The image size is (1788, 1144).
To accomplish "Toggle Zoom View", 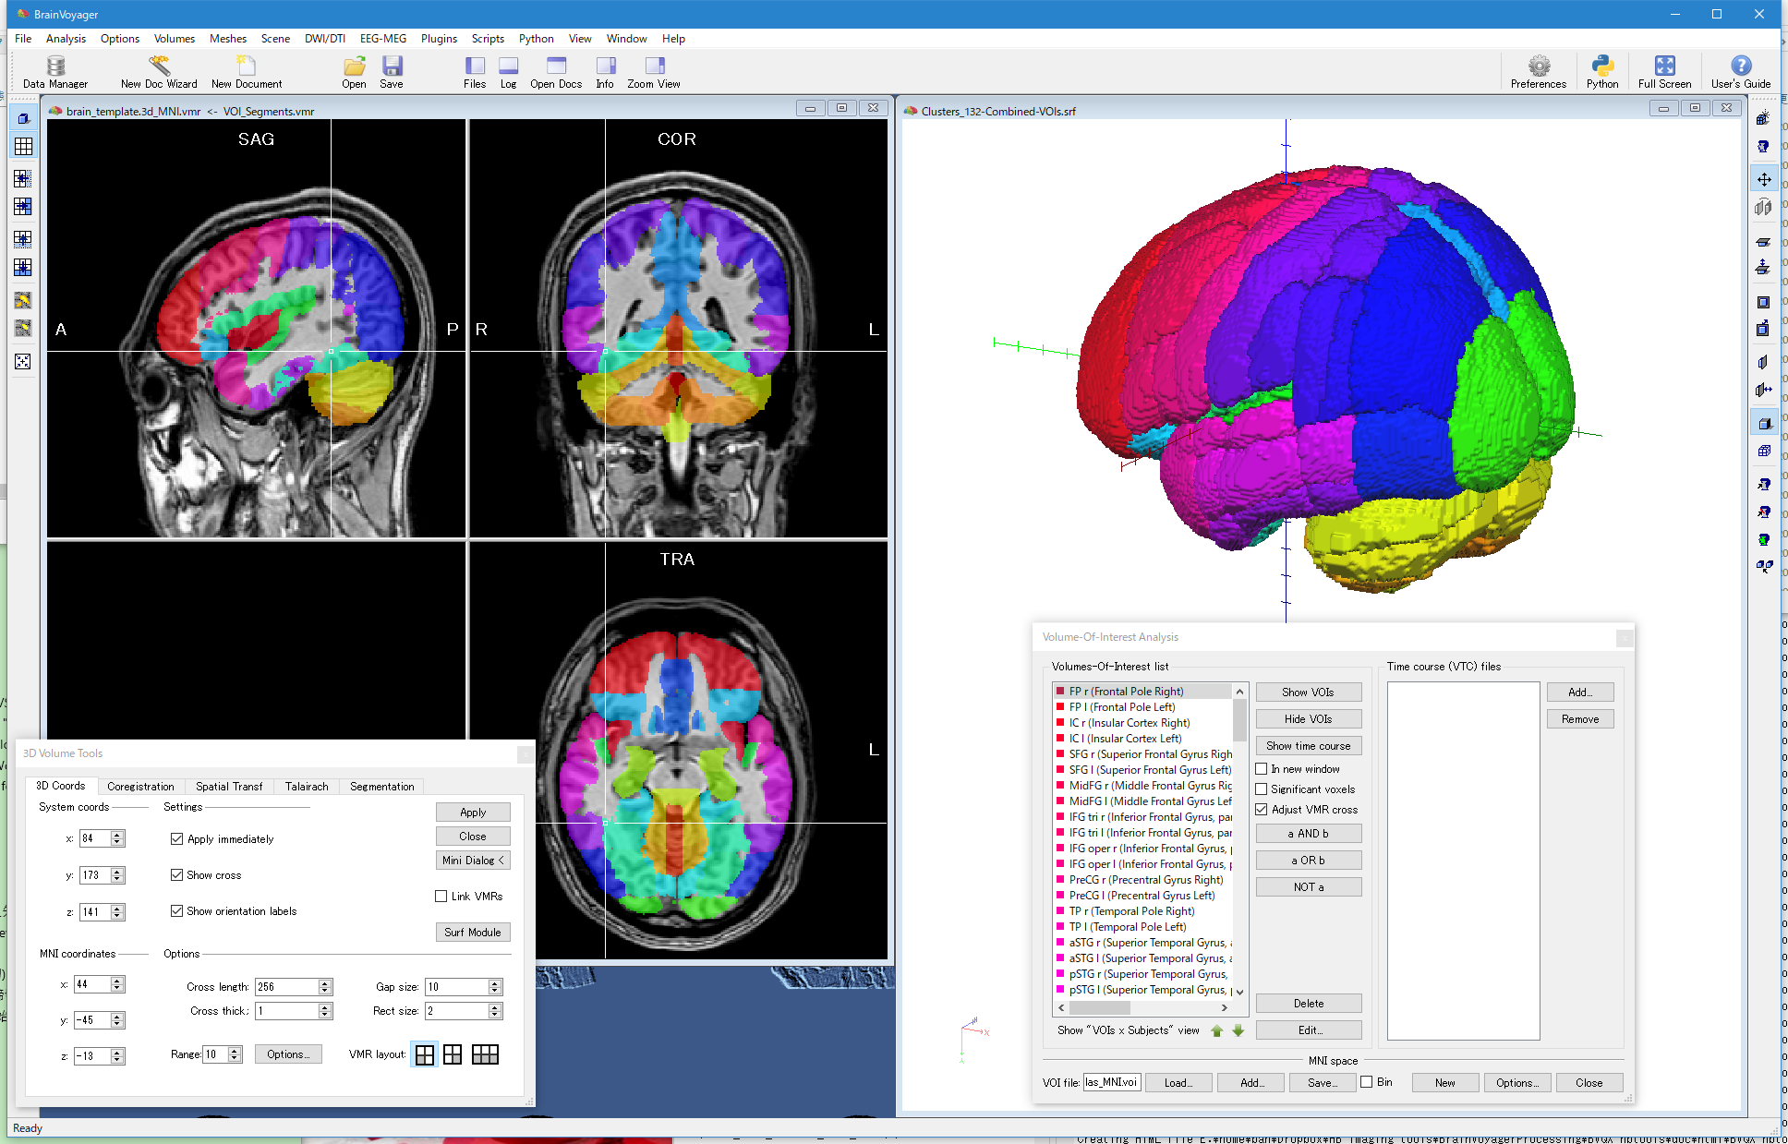I will [x=654, y=71].
